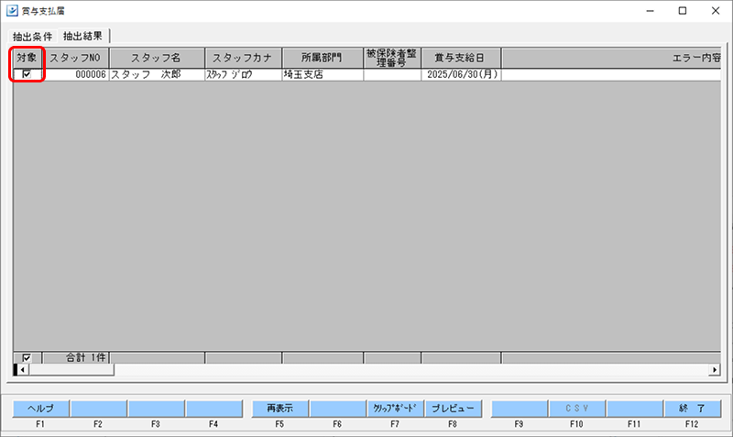733x437 pixels.
Task: Click the 対象 column header
Action: [x=27, y=58]
